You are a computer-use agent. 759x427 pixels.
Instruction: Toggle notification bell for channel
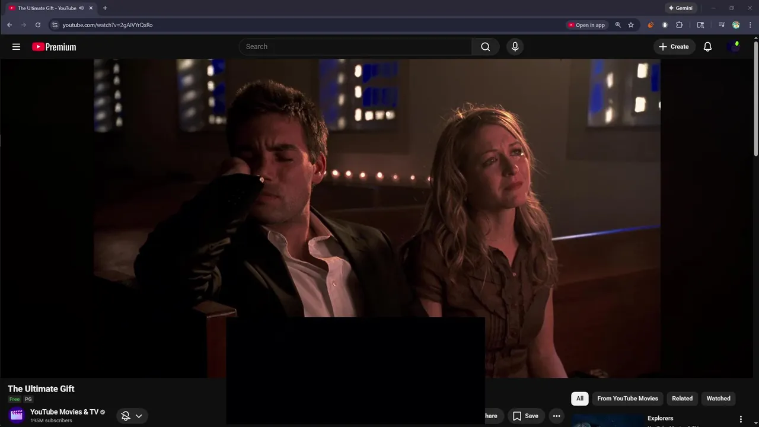click(126, 416)
